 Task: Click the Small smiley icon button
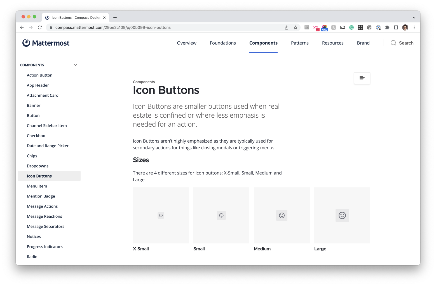pos(221,215)
